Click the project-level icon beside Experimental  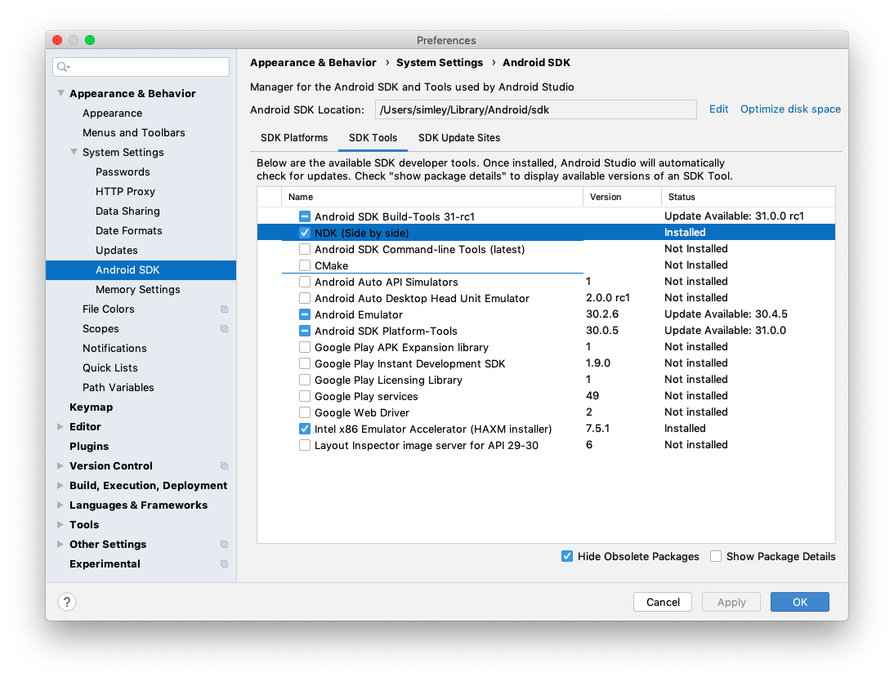click(224, 564)
